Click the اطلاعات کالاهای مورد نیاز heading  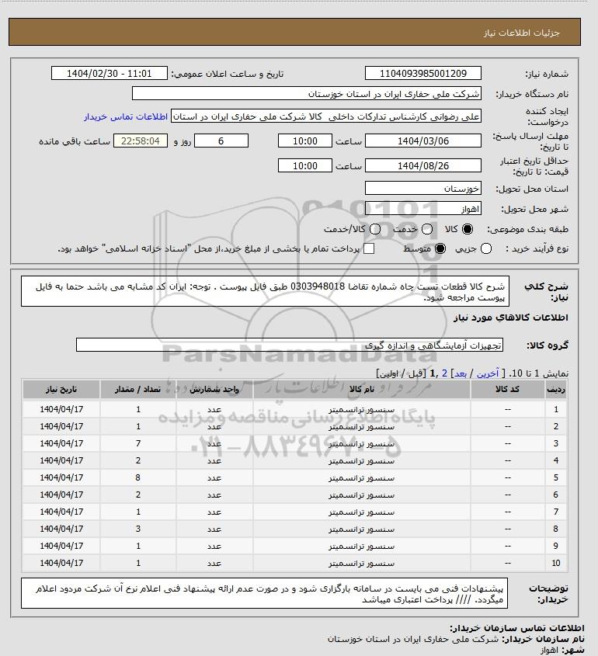point(511,318)
